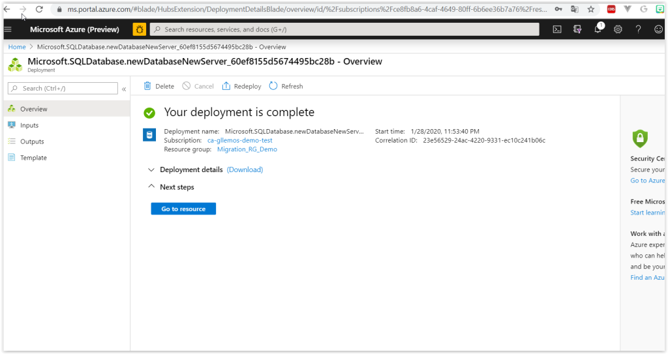Screen dimensions: 668x354
Task: Open Azure Cloud Shell icon
Action: coord(557,29)
